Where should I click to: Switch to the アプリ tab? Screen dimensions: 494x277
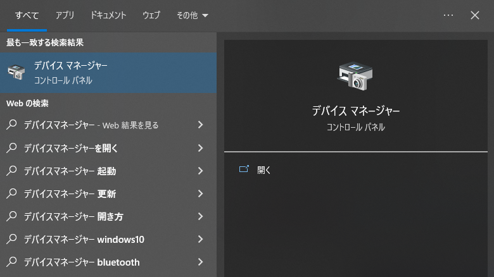click(65, 15)
